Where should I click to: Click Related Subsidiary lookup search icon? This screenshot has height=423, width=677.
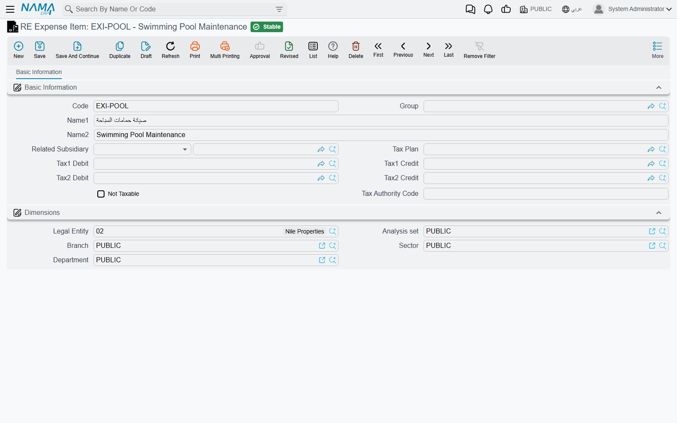click(x=333, y=149)
